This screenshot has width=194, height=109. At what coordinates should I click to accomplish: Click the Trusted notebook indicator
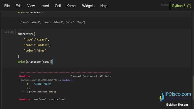coord(165,5)
